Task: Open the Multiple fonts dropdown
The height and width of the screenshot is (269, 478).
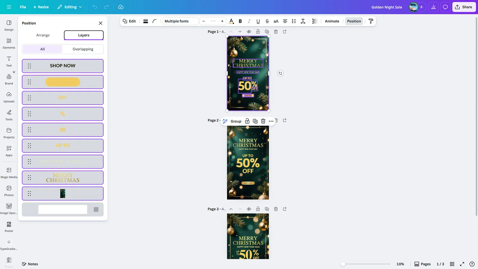Action: 180,21
